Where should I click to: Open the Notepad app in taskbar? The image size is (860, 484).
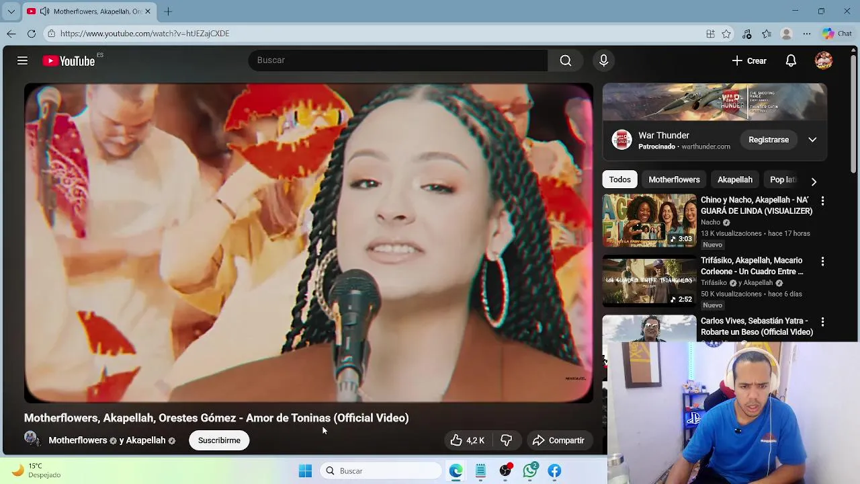click(480, 471)
